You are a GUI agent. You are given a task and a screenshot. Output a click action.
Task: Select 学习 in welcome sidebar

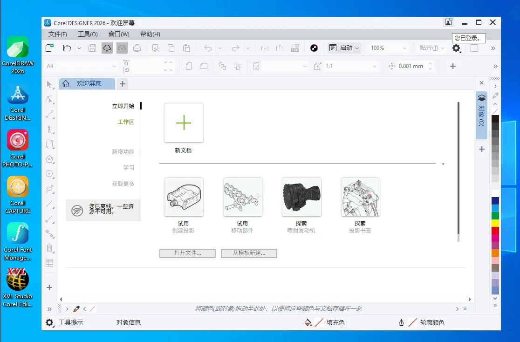click(129, 168)
